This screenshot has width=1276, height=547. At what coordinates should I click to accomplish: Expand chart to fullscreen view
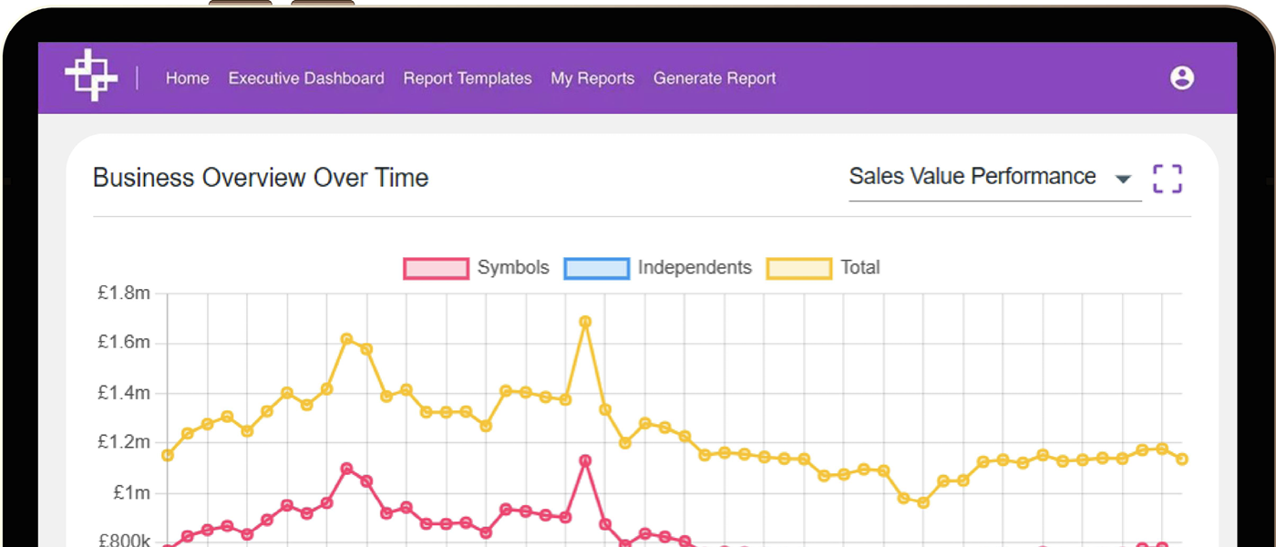point(1167,179)
